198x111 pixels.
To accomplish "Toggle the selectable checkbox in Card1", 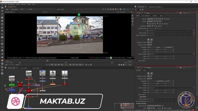I will (x=163, y=19).
